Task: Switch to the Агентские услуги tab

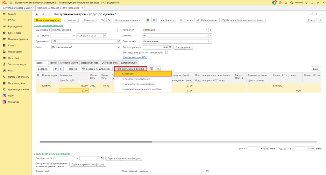Action: [69, 63]
